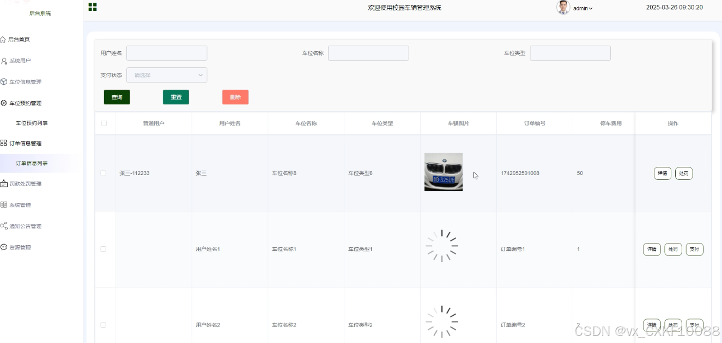Focus the 用户姓名 search input
The image size is (722, 343).
click(167, 53)
